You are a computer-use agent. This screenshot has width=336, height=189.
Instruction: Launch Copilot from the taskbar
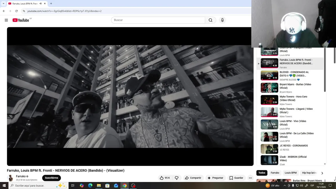click(x=82, y=186)
